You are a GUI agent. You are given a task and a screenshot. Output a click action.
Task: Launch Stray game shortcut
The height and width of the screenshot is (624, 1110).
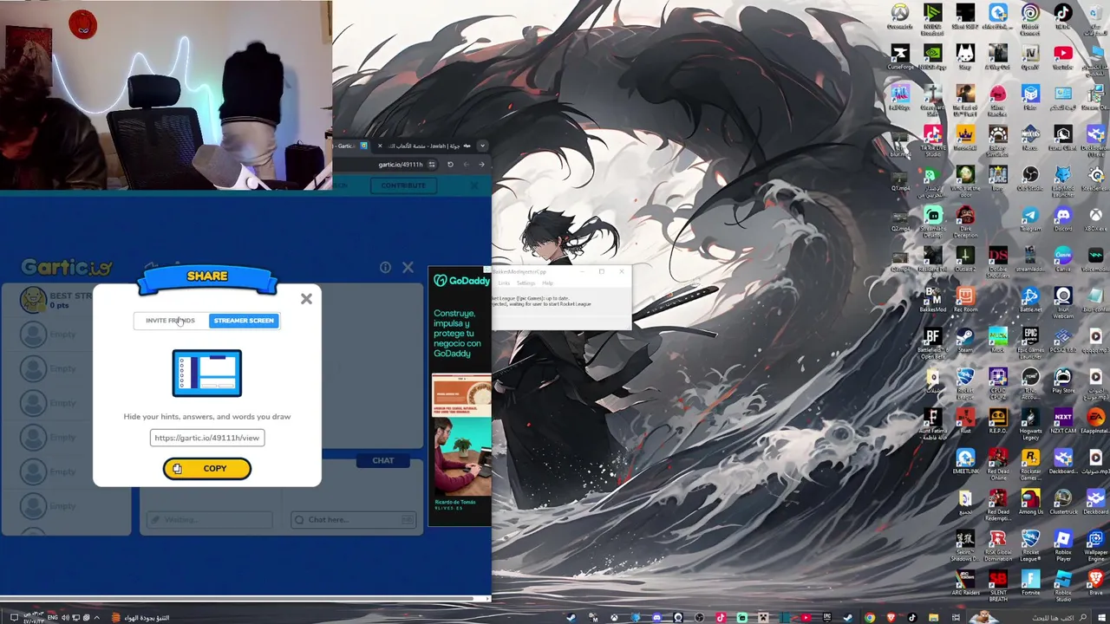[965, 57]
